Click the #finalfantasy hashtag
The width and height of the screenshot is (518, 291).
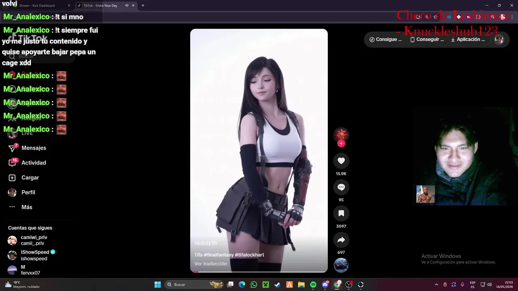coord(219,255)
